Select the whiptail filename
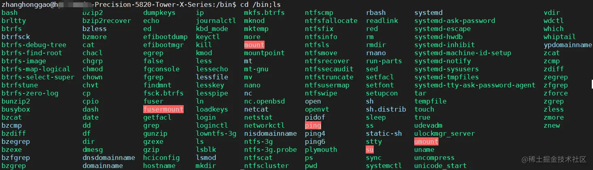The width and height of the screenshot is (593, 170). click(x=560, y=37)
